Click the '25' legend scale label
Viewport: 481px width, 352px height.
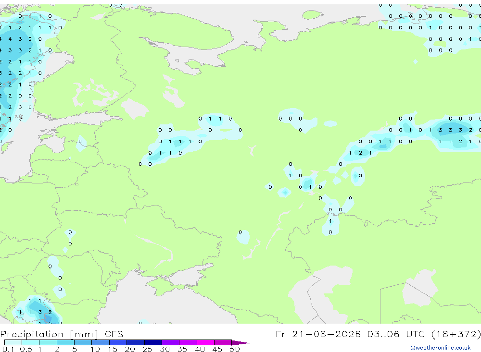click(147, 349)
